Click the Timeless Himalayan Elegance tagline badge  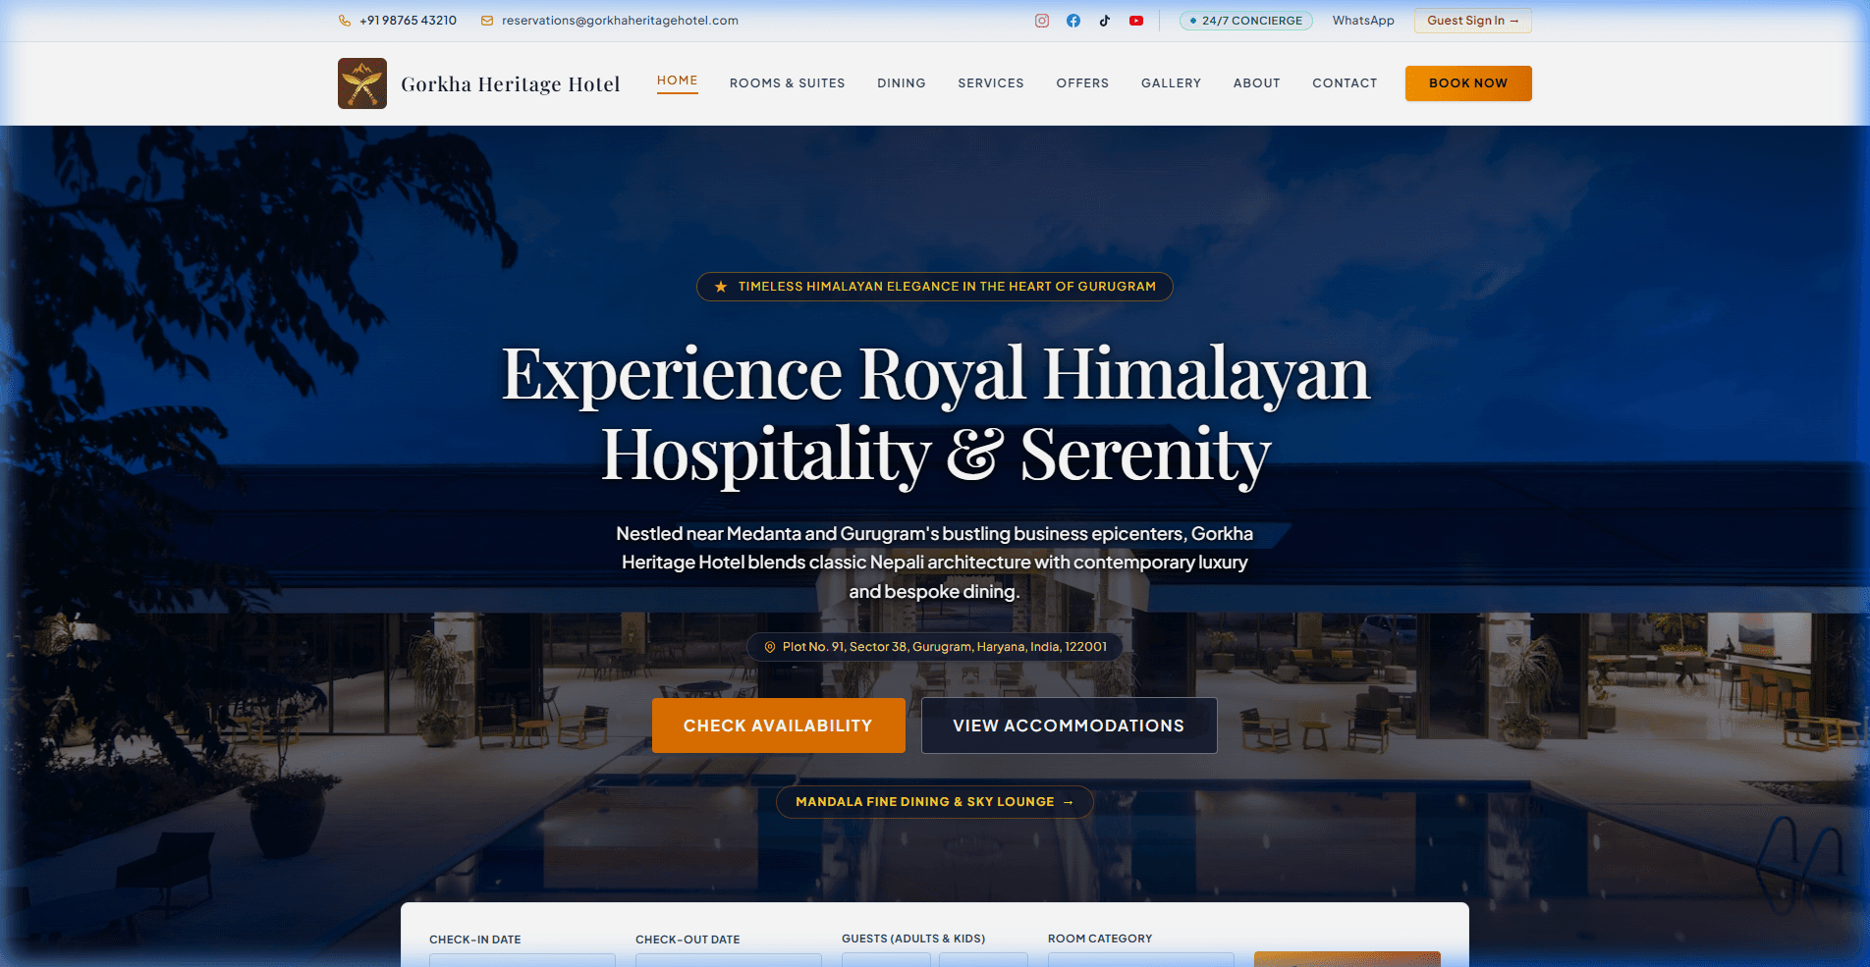pyautogui.click(x=934, y=287)
